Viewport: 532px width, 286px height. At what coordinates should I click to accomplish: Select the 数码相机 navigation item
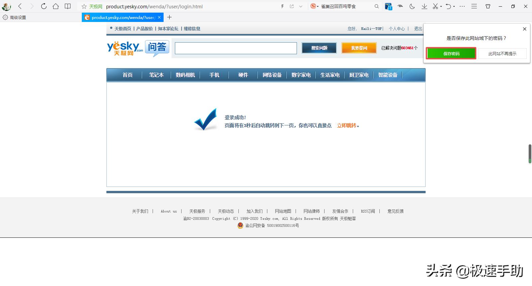(x=185, y=75)
